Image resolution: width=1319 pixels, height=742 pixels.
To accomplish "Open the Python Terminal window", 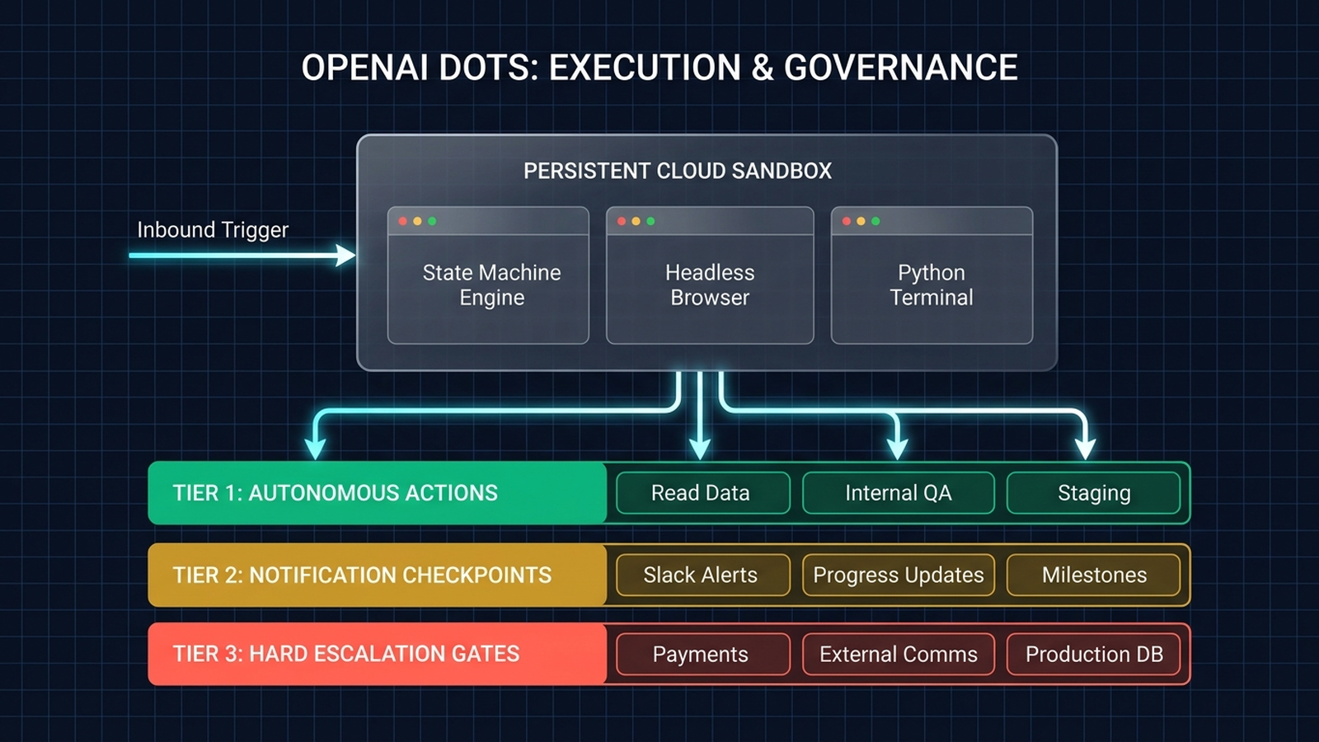I will point(932,275).
